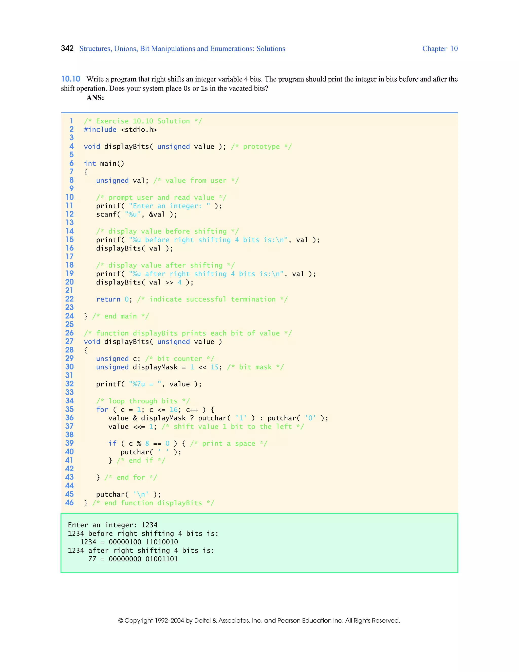
Task: Click output '1234 = 00000100 11010010'
Action: click(x=129, y=542)
